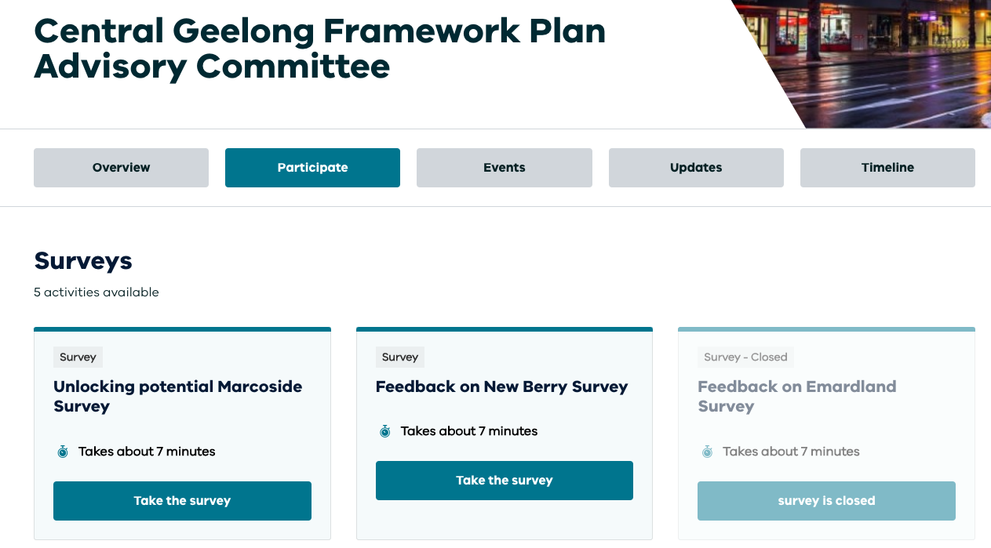The image size is (991, 548).
Task: Click the stopwatch icon in Marcoside survey card
Action: (x=63, y=452)
